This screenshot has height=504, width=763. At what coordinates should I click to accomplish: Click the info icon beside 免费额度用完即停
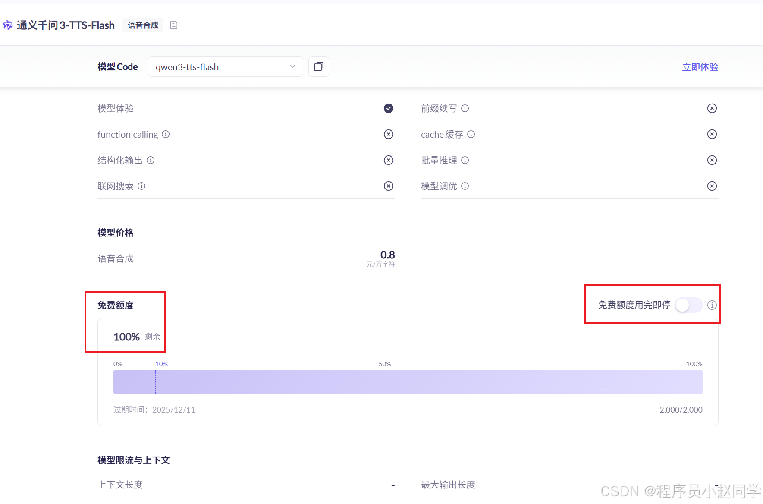click(x=712, y=305)
